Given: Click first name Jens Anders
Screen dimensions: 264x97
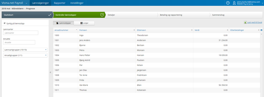Looking at the screenshot, I should (x=85, y=40).
